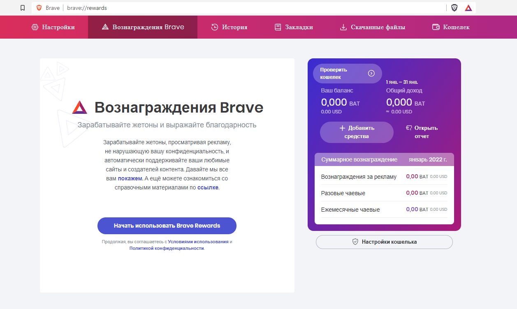This screenshot has height=309, width=517.
Task: Click the Открыть отчет button
Action: coord(422,132)
